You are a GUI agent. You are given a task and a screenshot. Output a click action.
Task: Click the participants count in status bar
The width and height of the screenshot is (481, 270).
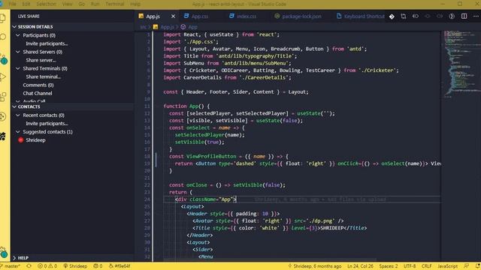pos(98,266)
